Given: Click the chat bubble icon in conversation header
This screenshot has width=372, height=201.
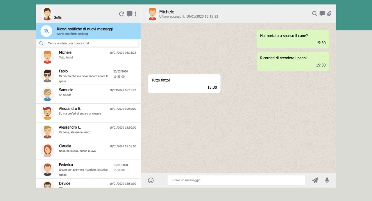Looking at the screenshot, I should (x=322, y=14).
